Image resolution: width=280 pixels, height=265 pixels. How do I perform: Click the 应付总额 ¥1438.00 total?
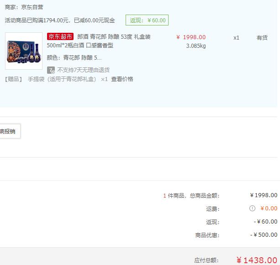tap(257, 260)
